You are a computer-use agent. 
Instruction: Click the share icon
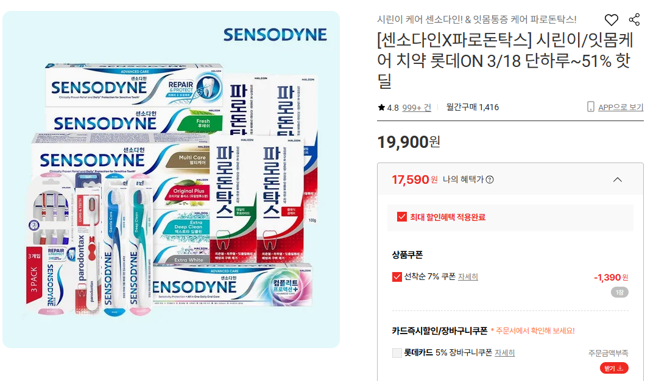click(634, 19)
